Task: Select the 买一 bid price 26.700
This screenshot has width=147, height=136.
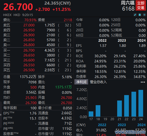Action: (29, 50)
